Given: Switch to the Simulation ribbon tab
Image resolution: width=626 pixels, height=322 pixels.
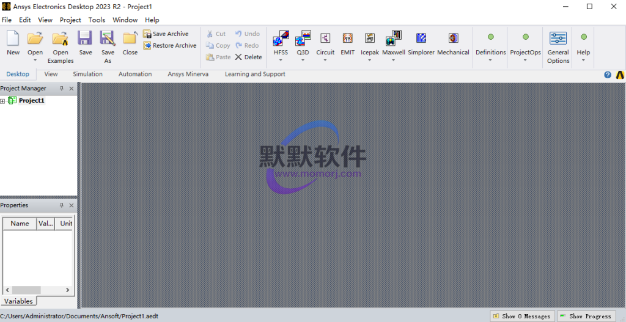Looking at the screenshot, I should [x=87, y=74].
